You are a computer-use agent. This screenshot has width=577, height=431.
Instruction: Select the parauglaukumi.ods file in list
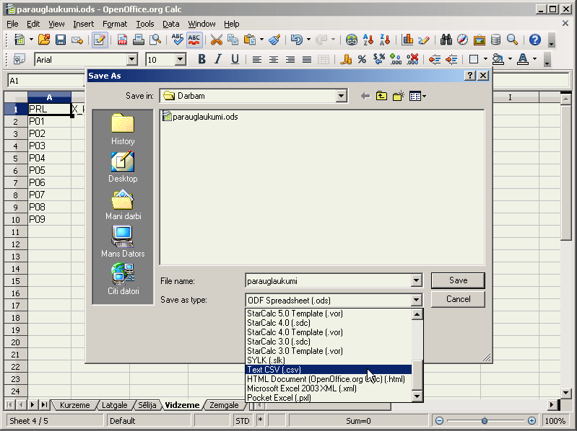(200, 117)
